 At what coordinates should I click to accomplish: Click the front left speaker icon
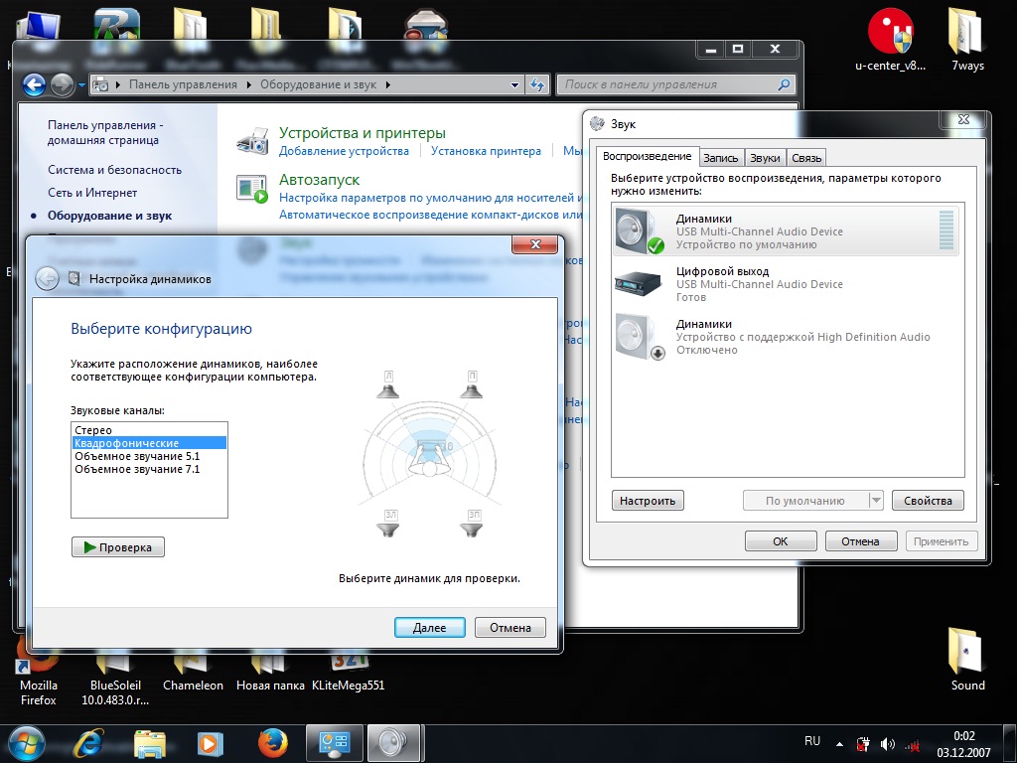click(388, 385)
